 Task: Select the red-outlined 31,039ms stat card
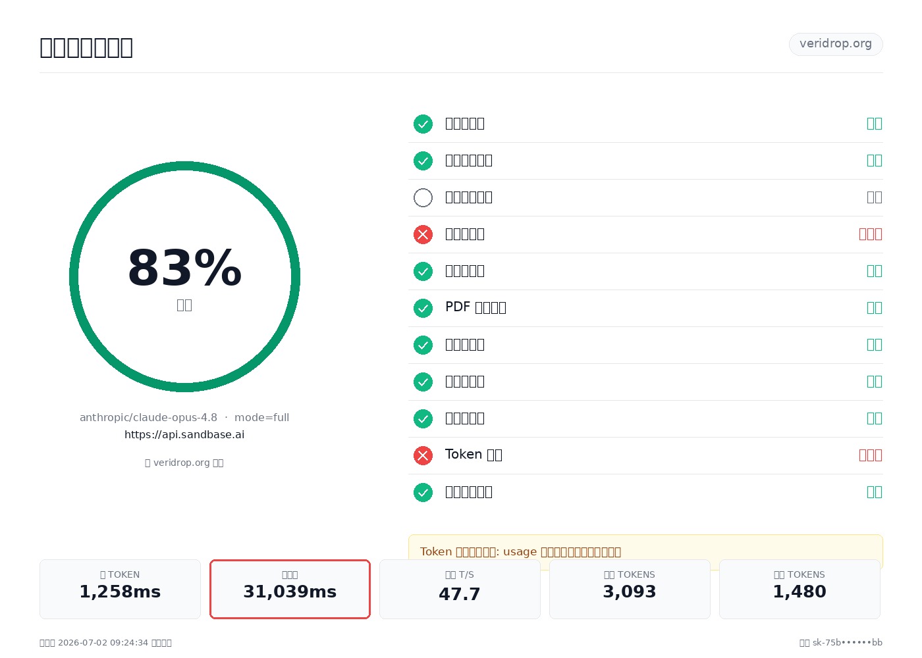[290, 589]
